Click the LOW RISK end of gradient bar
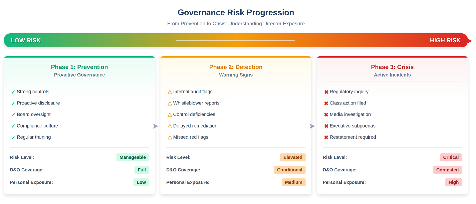 click(x=26, y=40)
